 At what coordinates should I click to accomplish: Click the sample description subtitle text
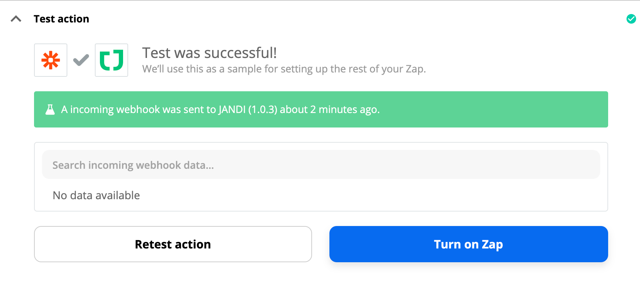pos(284,69)
